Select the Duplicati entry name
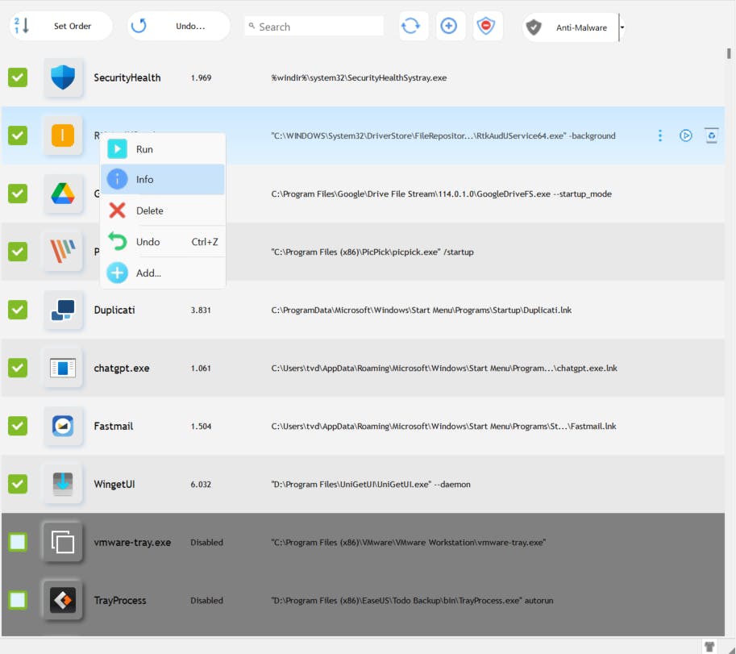 114,310
